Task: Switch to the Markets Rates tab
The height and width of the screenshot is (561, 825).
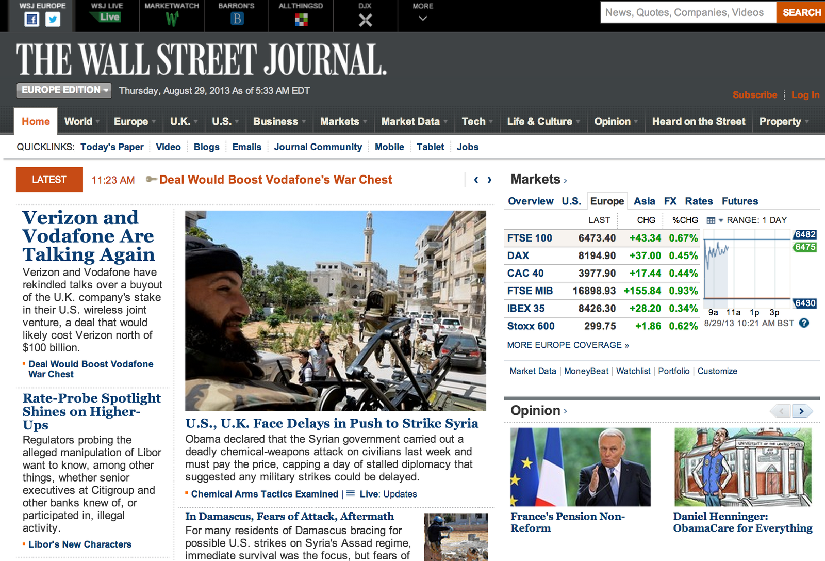Action: point(699,201)
